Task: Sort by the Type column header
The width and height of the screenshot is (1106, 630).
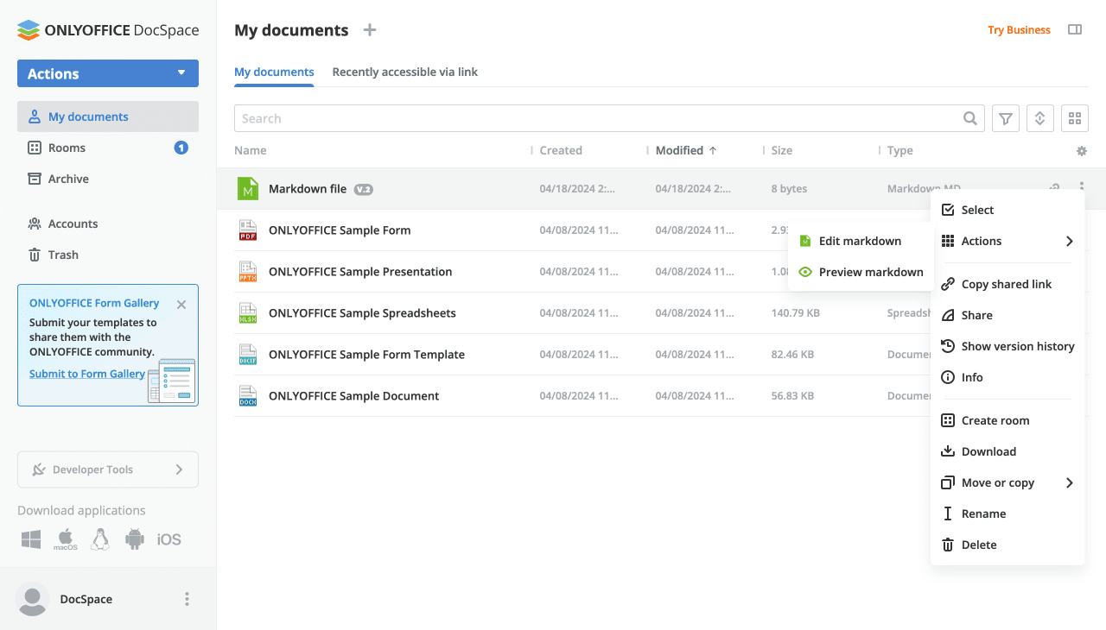Action: tap(900, 150)
